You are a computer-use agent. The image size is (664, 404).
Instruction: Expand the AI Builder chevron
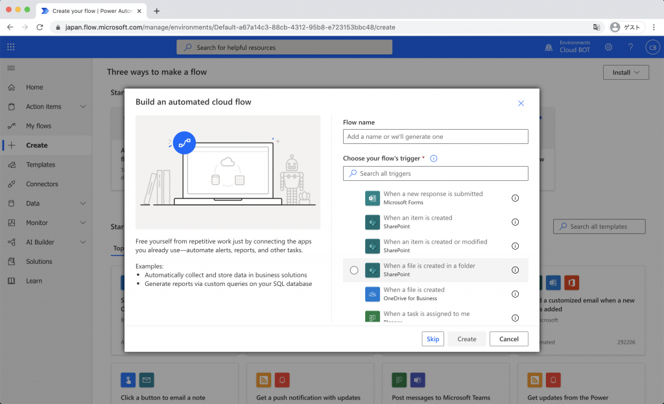pyautogui.click(x=83, y=243)
